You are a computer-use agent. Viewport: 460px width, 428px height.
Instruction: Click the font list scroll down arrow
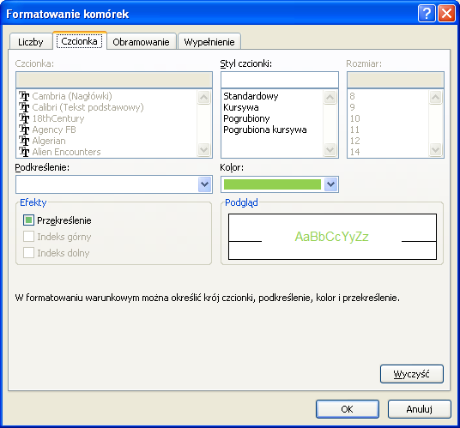204,150
